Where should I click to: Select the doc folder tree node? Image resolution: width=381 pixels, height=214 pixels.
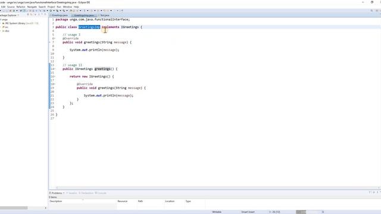(x=6, y=31)
